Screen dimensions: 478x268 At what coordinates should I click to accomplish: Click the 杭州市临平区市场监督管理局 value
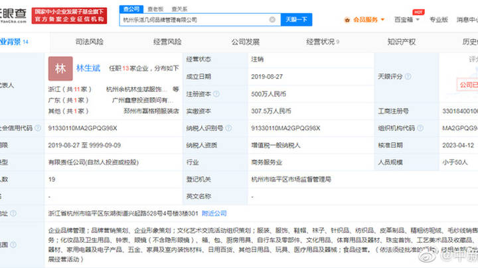click(x=291, y=179)
